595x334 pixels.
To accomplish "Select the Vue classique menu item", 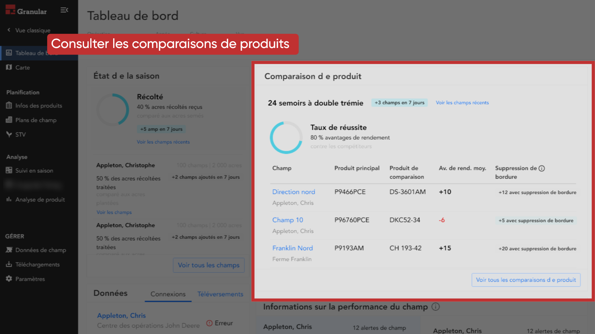I will pos(33,30).
